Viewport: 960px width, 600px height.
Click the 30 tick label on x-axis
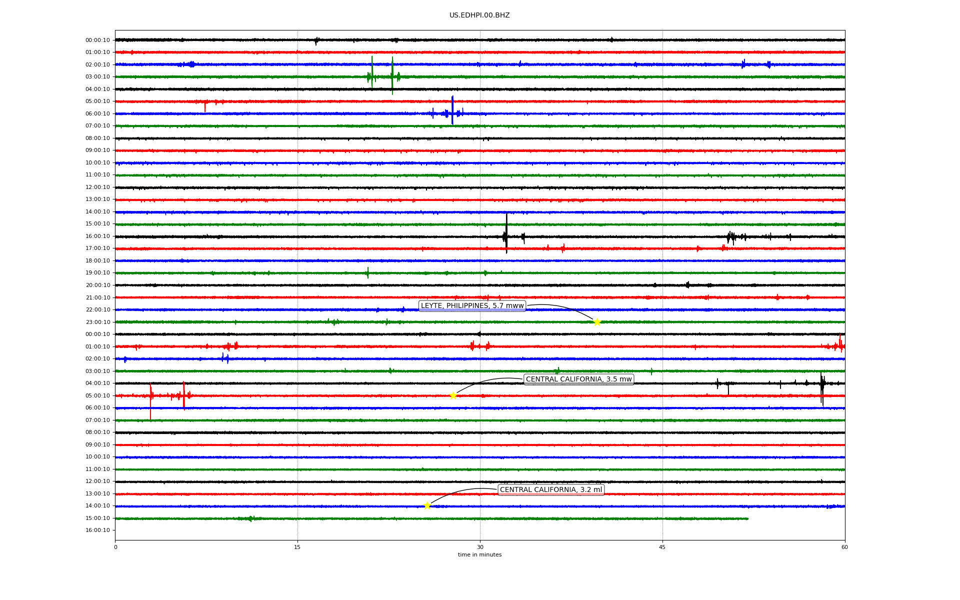click(x=480, y=547)
